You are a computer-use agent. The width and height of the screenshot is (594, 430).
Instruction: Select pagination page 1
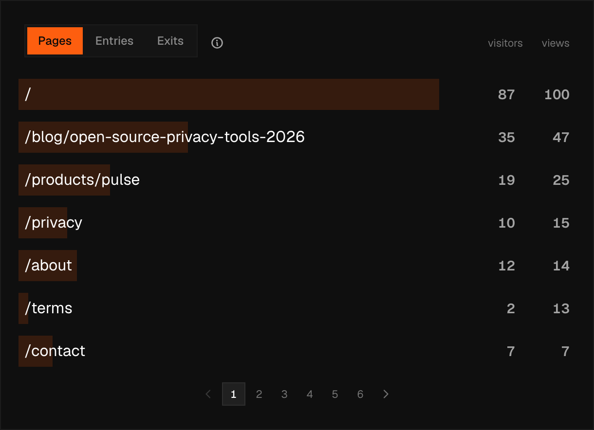point(234,394)
